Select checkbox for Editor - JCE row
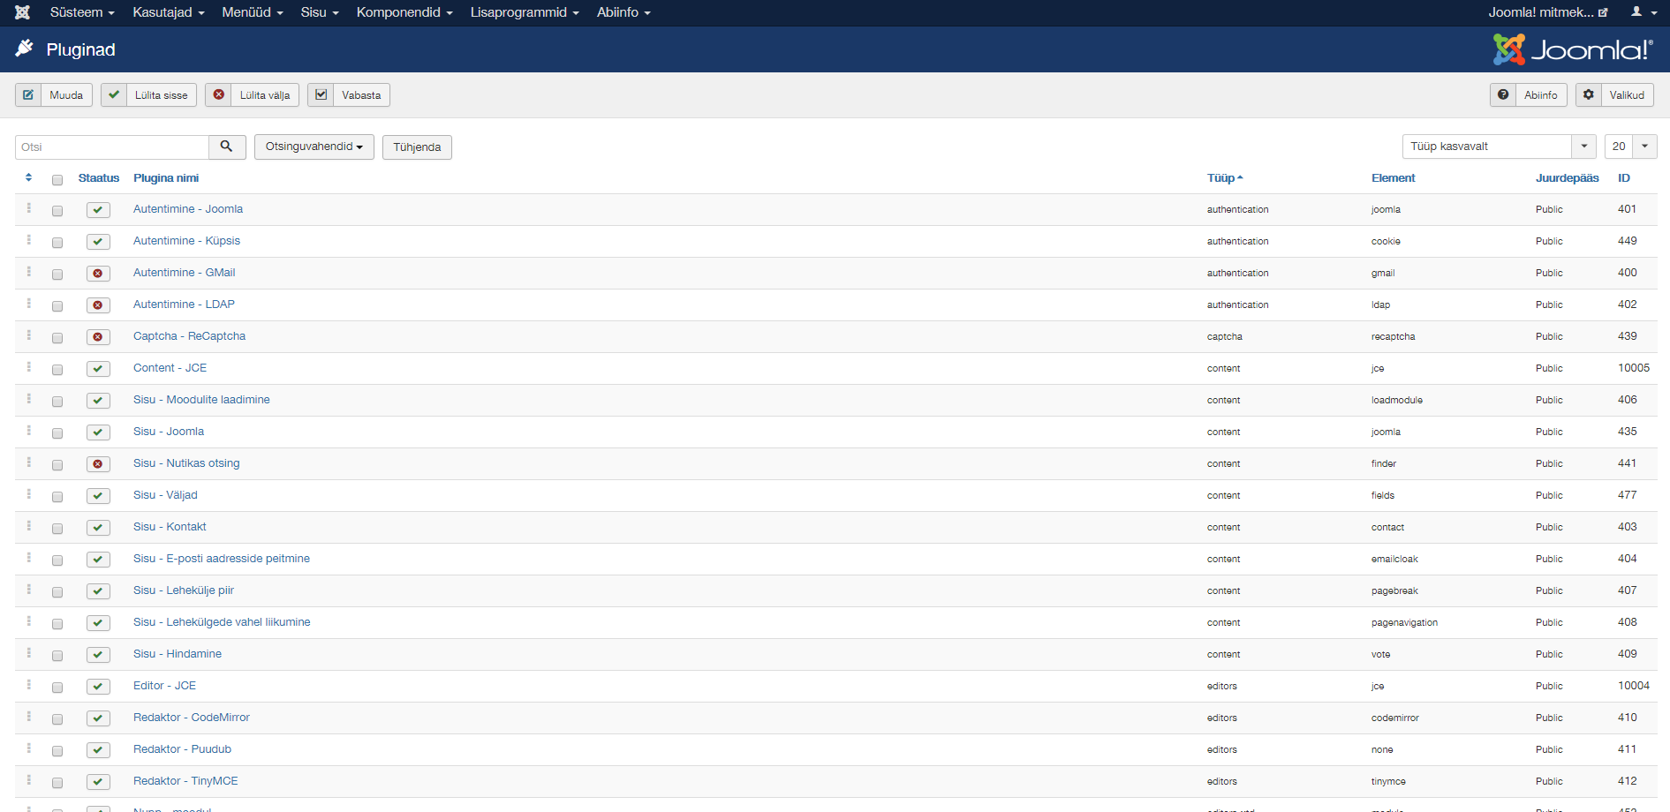 click(x=57, y=688)
